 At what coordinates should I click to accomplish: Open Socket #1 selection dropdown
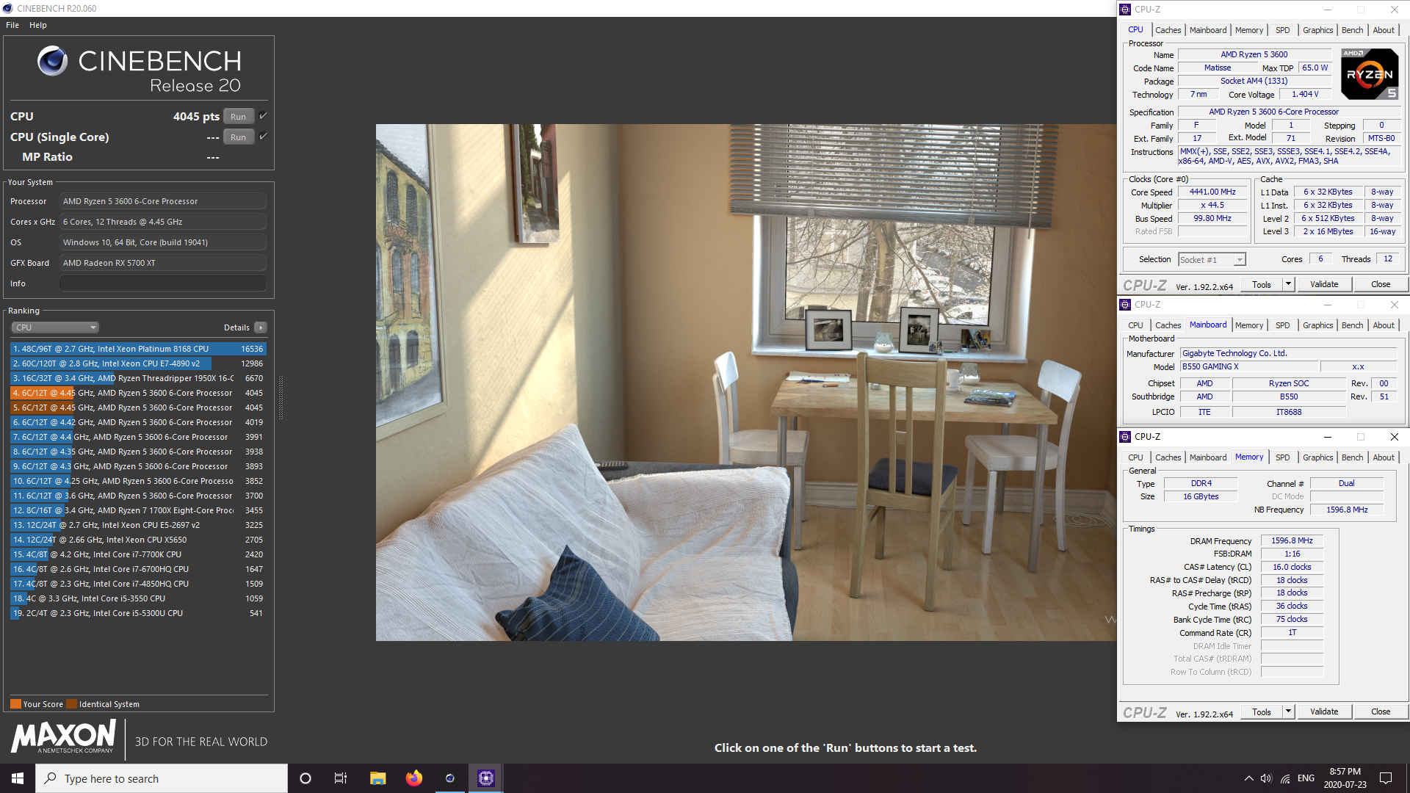[x=1212, y=260]
